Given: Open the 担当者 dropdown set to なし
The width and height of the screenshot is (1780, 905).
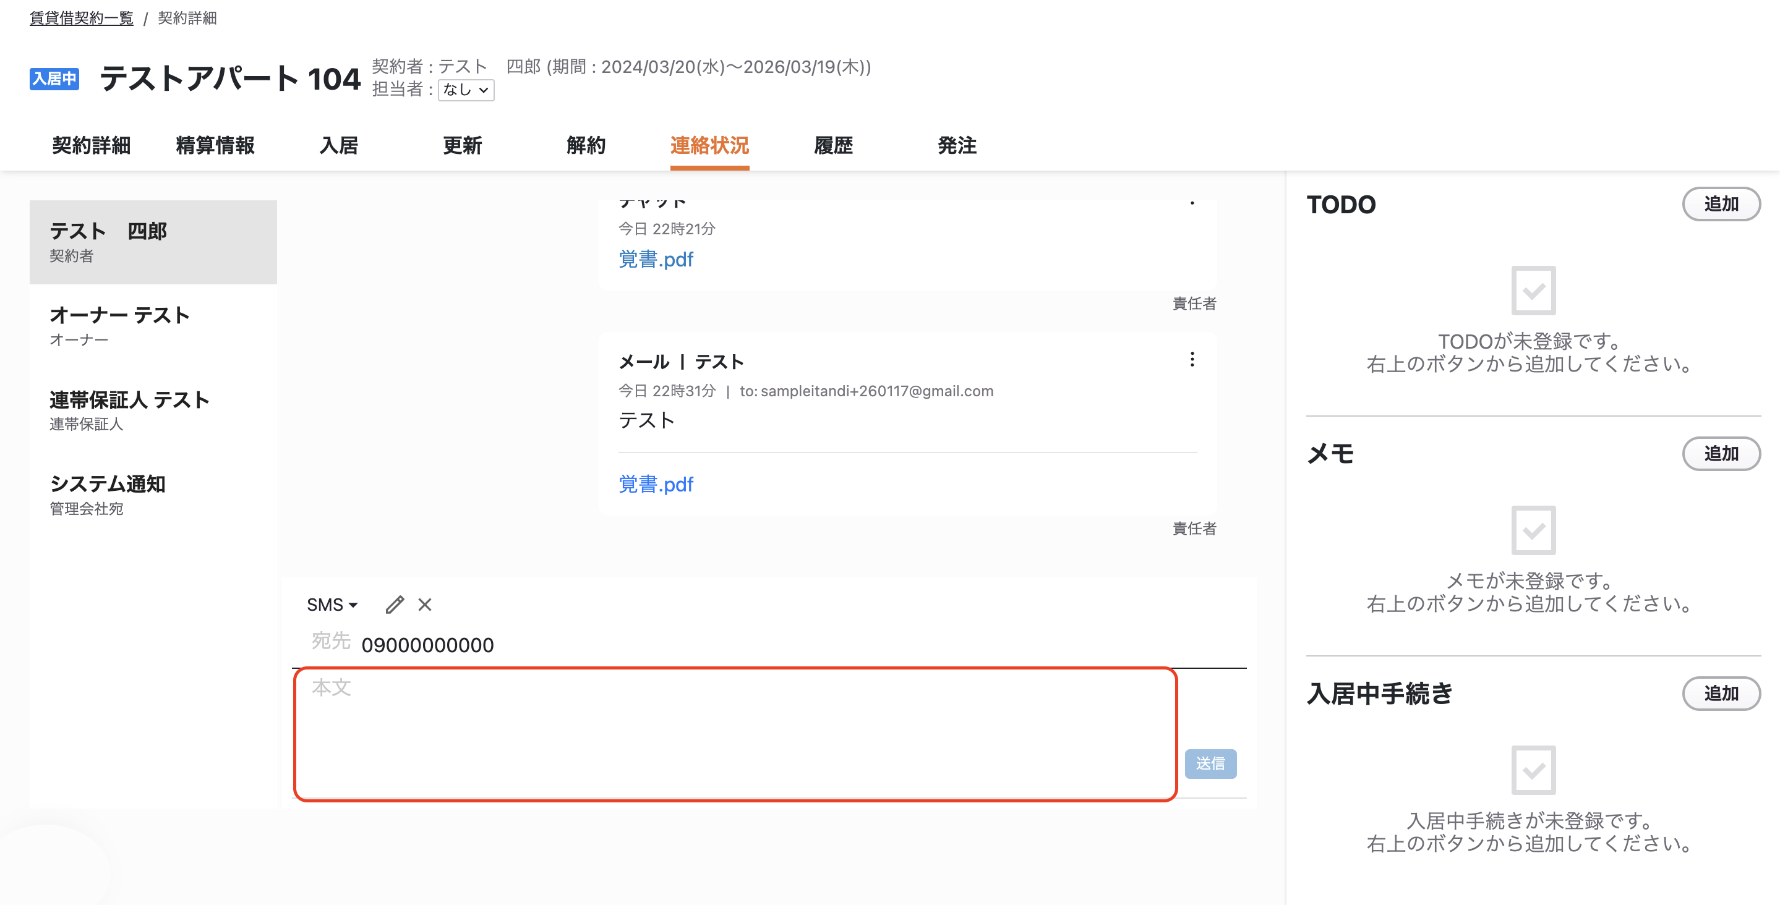Looking at the screenshot, I should coord(466,90).
